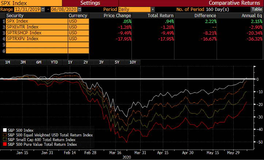
Task: Click the Security column header
Action: point(15,16)
